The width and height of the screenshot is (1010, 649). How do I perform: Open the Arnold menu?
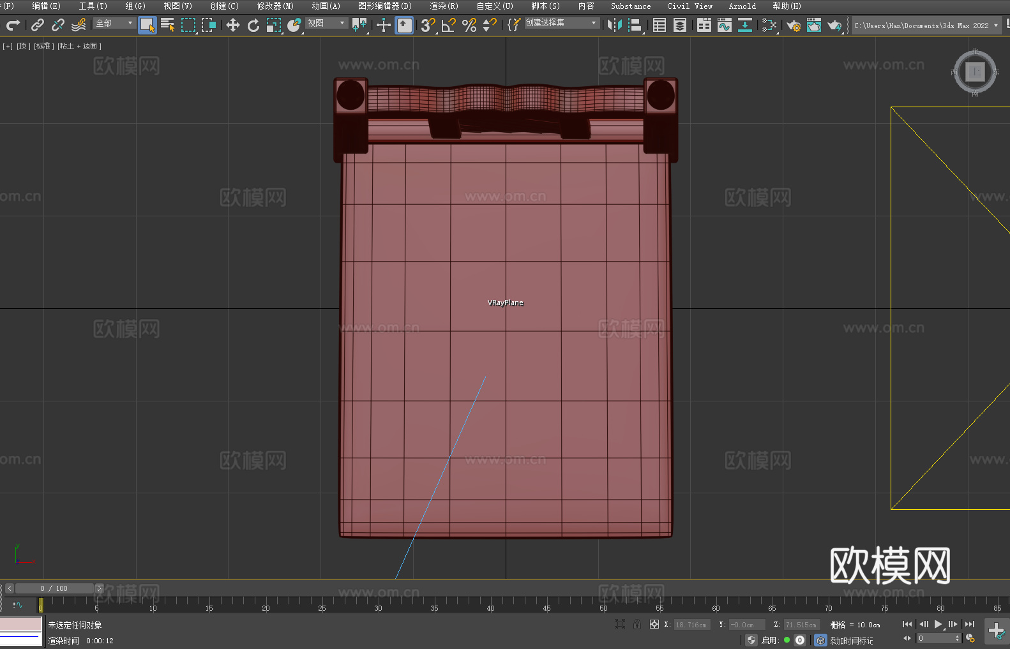pos(742,6)
